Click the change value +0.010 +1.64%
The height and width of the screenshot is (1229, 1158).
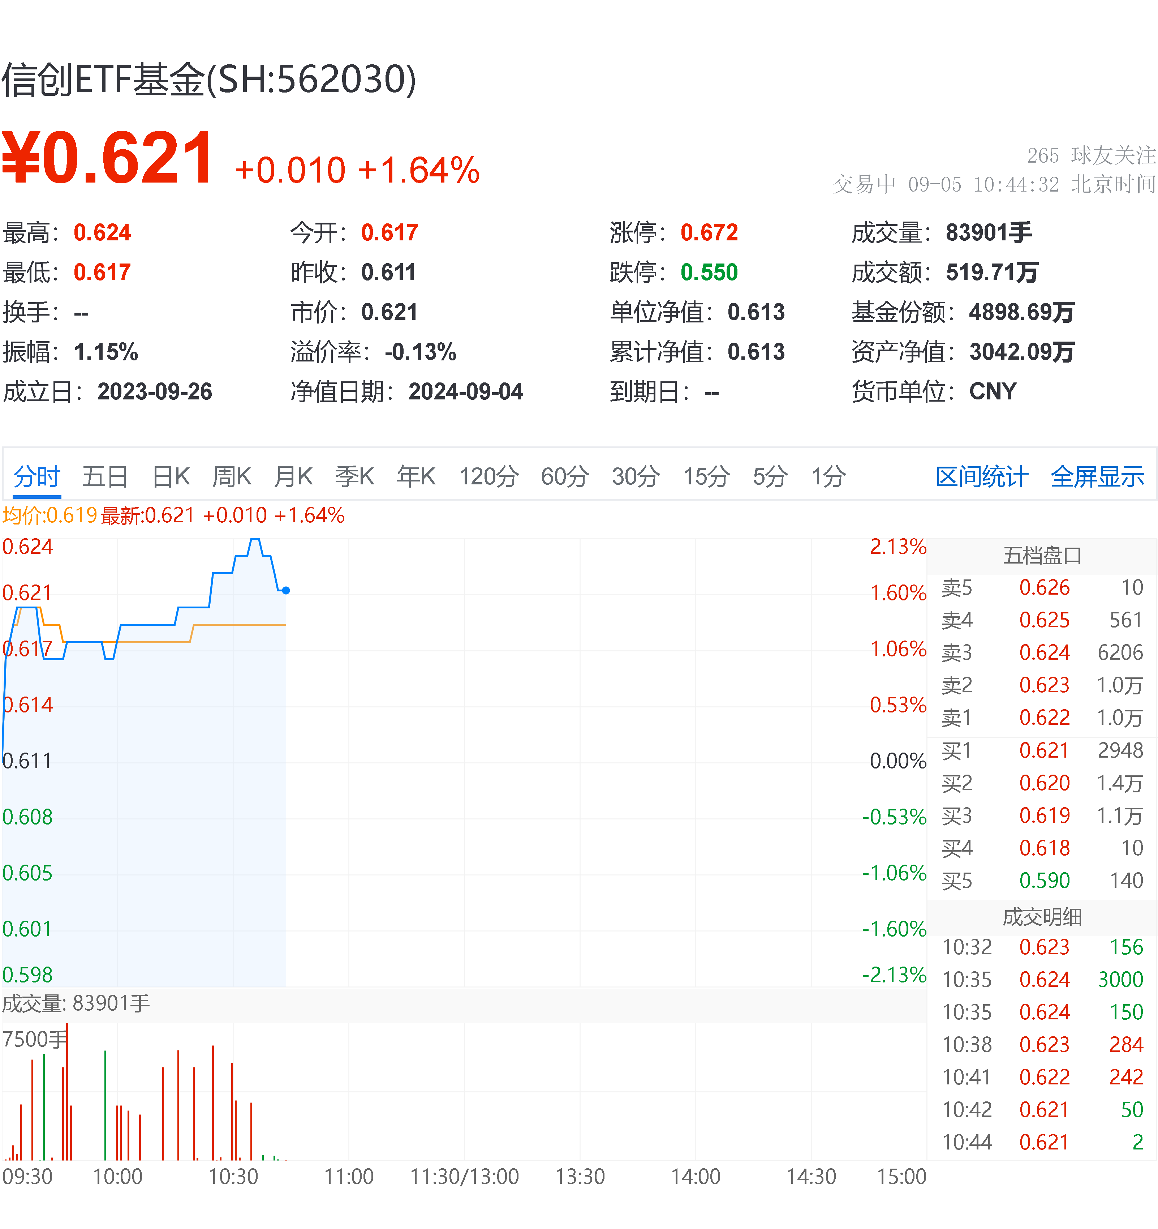coord(357,171)
